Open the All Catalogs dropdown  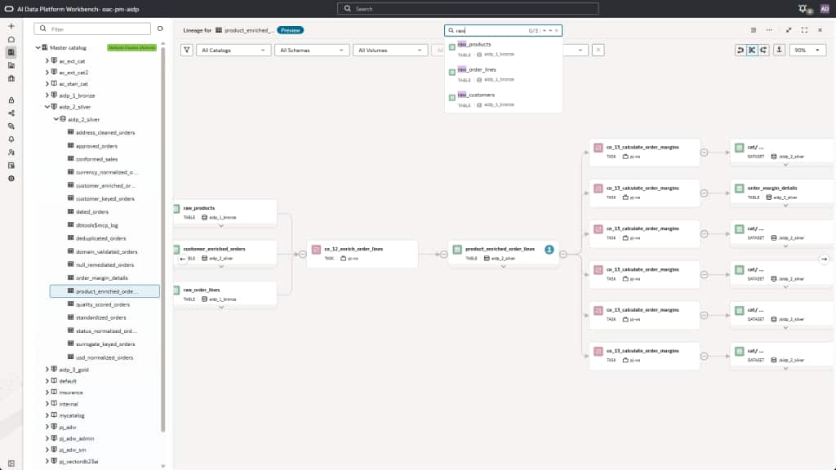click(x=233, y=50)
